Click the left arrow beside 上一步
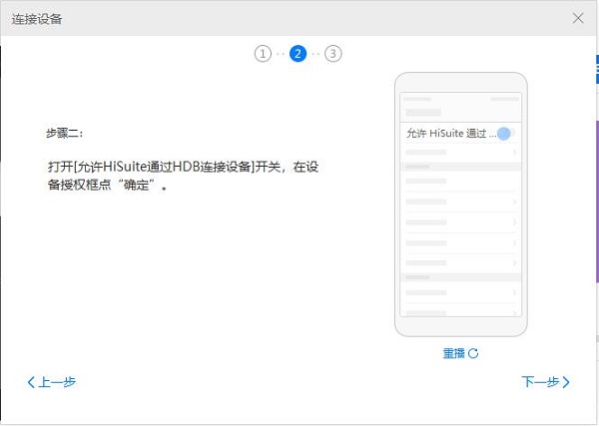599x426 pixels. click(31, 382)
